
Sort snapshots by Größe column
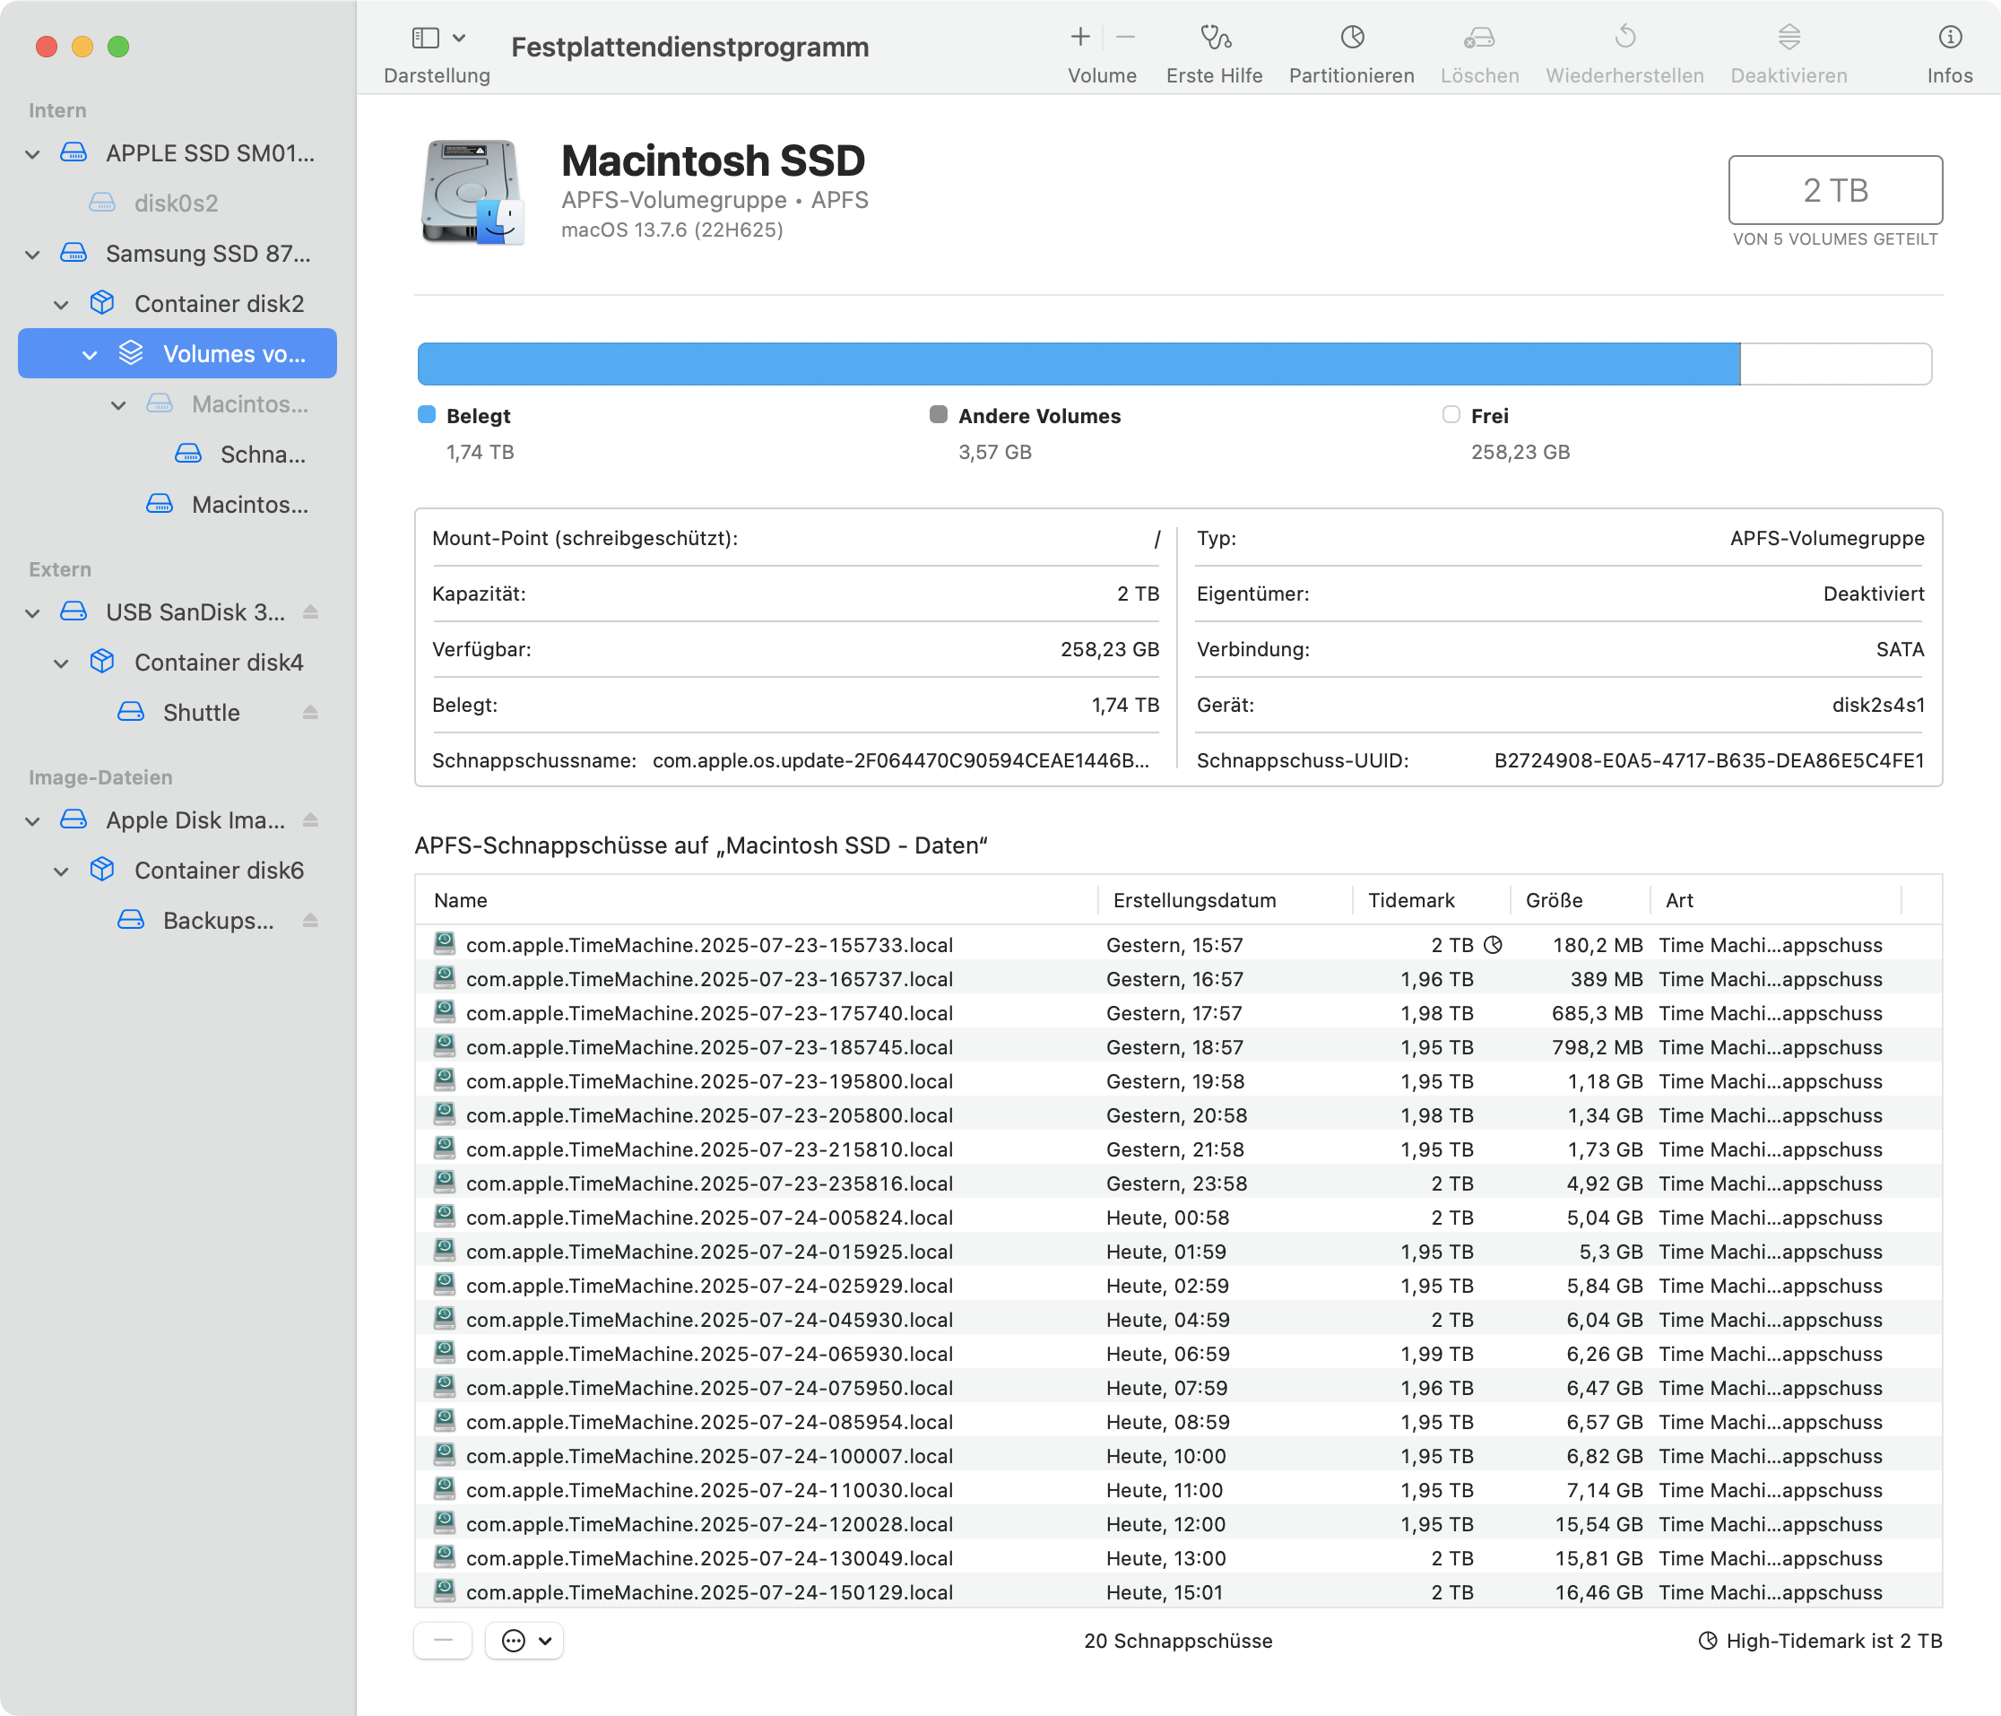1581,901
